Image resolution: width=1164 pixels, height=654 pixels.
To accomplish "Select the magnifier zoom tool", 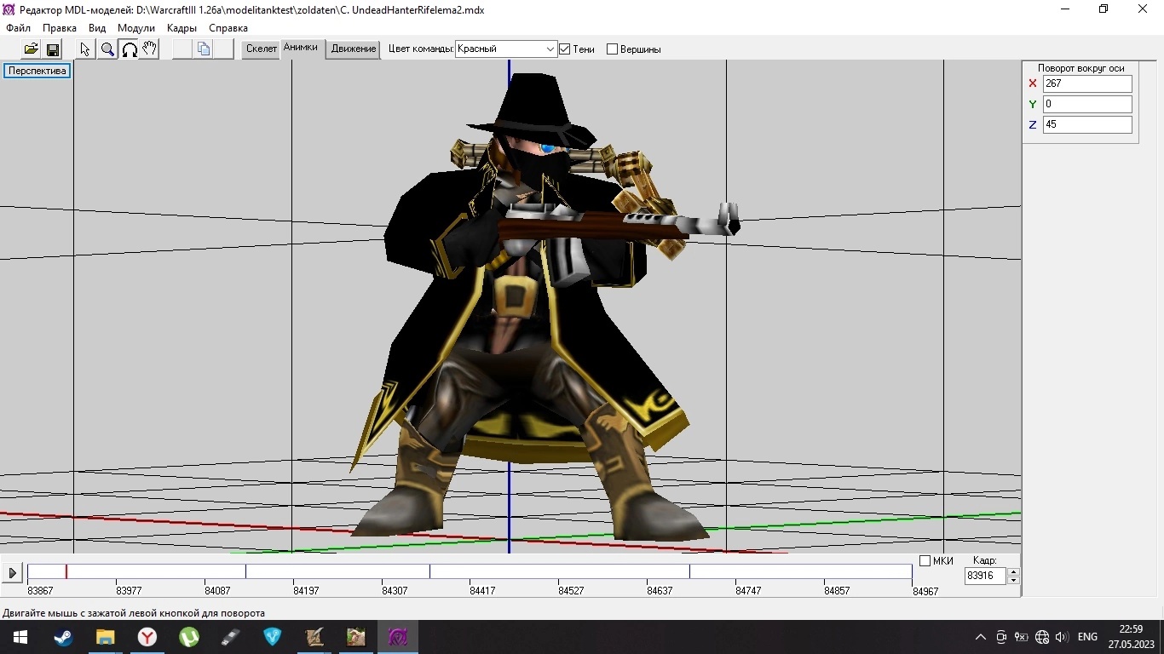I will (x=107, y=49).
